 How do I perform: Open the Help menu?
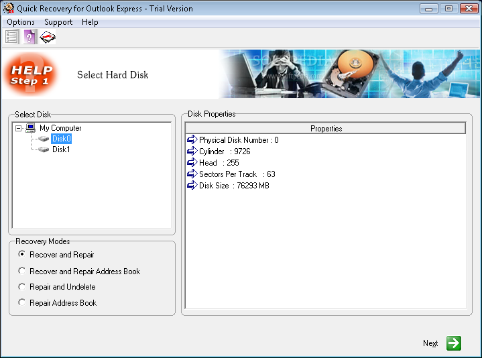(x=90, y=22)
